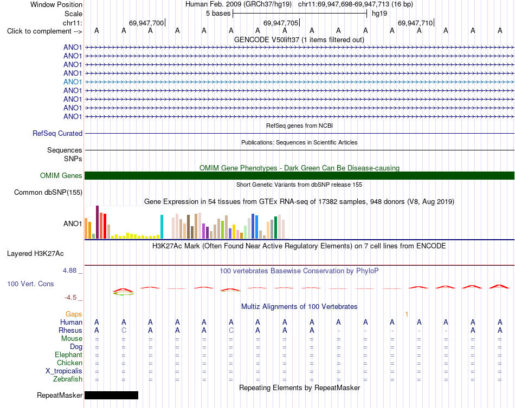515x408 pixels.
Task: Click the OMIM Genes track label
Action: pos(61,175)
